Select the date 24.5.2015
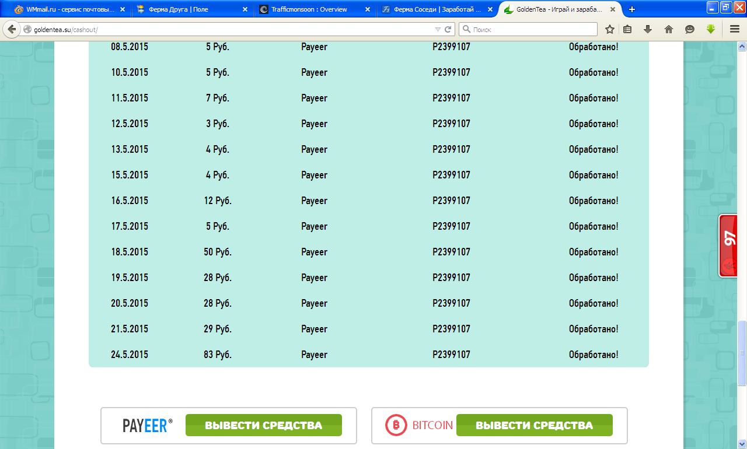This screenshot has height=449, width=747. (x=130, y=355)
